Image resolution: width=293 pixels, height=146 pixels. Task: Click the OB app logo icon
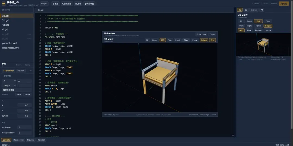tap(4, 3)
